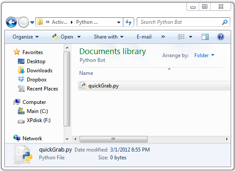Click the Computer icon in sidebar

[x=17, y=102]
